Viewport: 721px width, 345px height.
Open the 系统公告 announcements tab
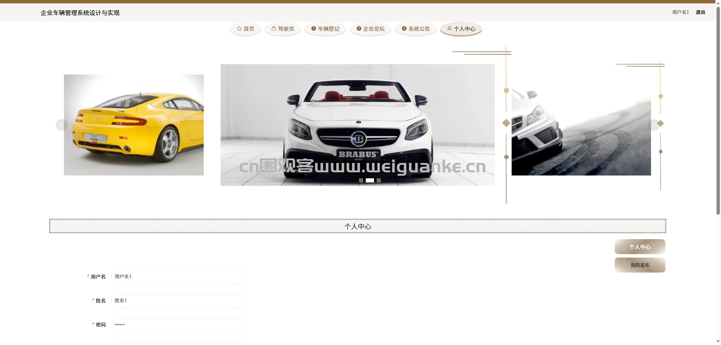tap(416, 29)
